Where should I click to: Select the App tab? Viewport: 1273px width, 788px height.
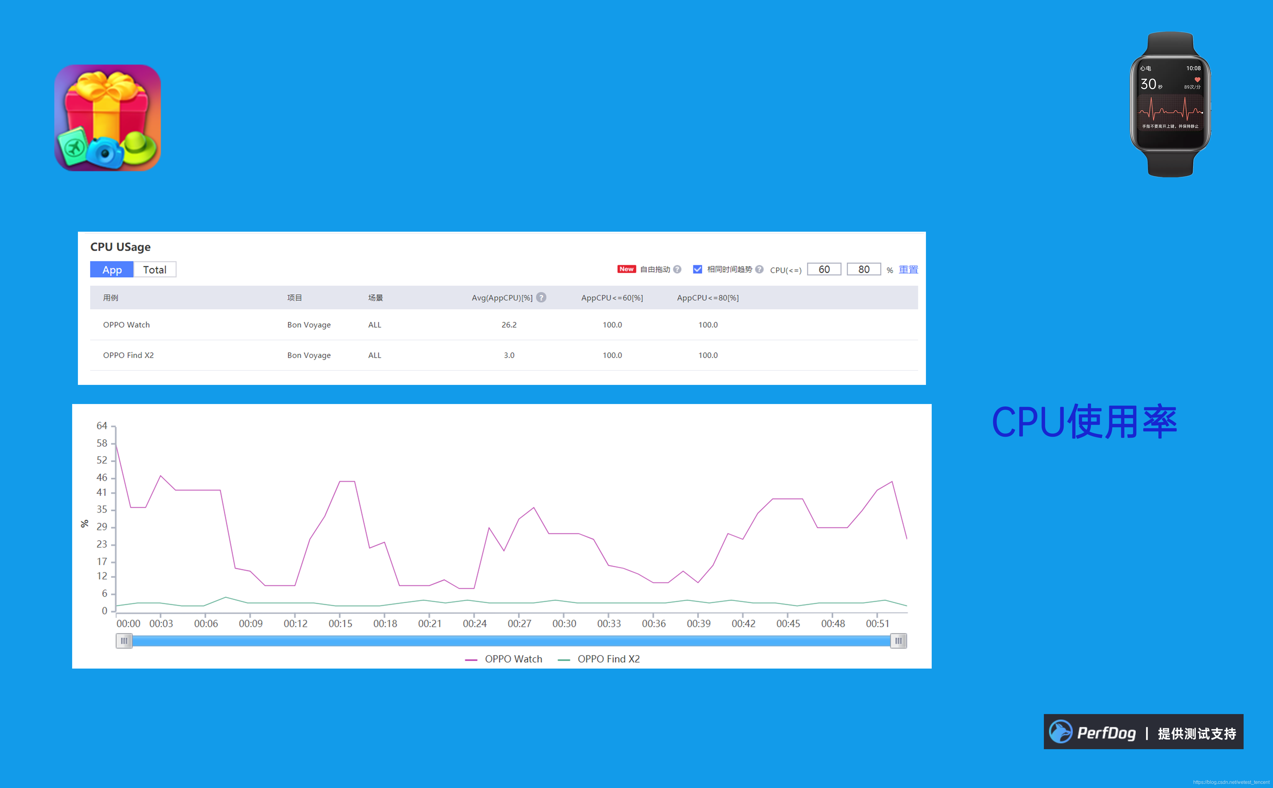(112, 269)
